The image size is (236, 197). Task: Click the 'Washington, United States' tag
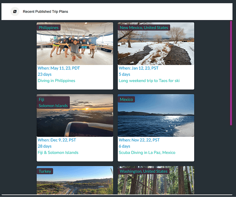[144, 171]
